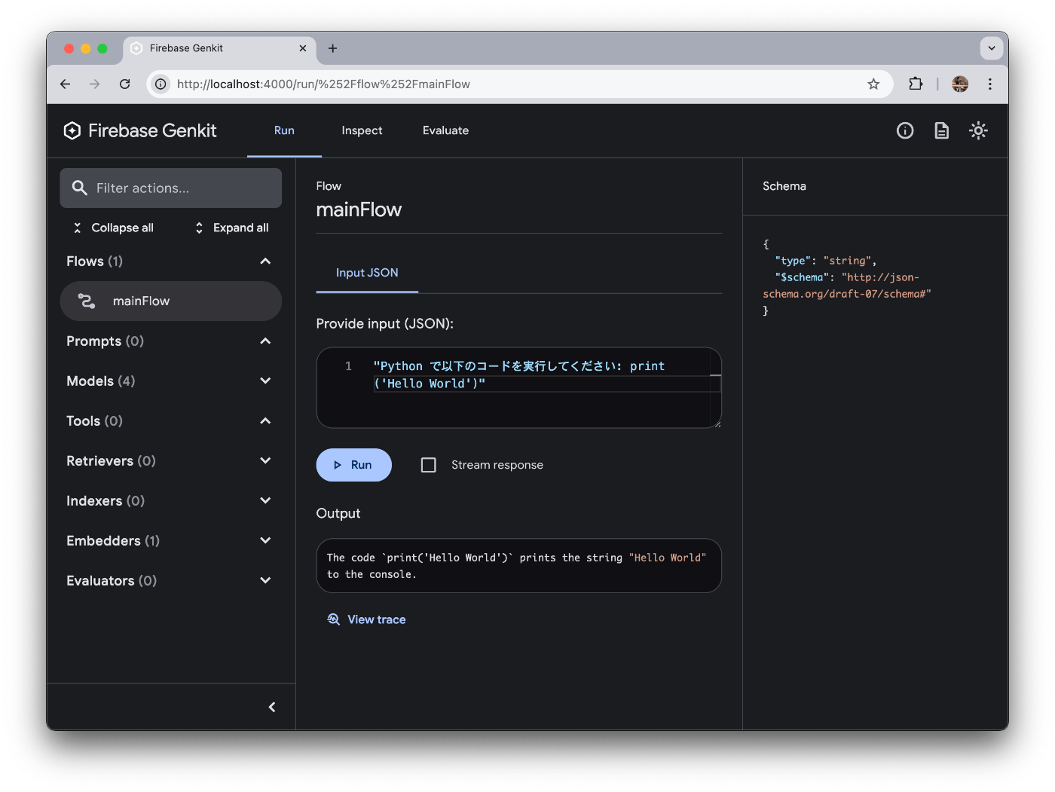
Task: Open the Chrome profile avatar
Action: click(x=960, y=84)
